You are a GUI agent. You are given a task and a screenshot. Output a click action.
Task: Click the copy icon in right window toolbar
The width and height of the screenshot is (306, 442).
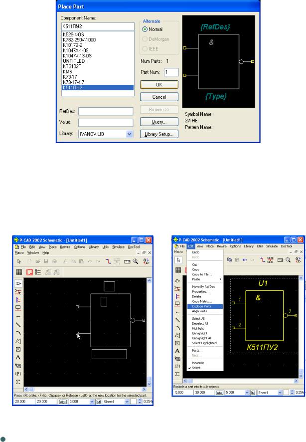[x=229, y=260]
